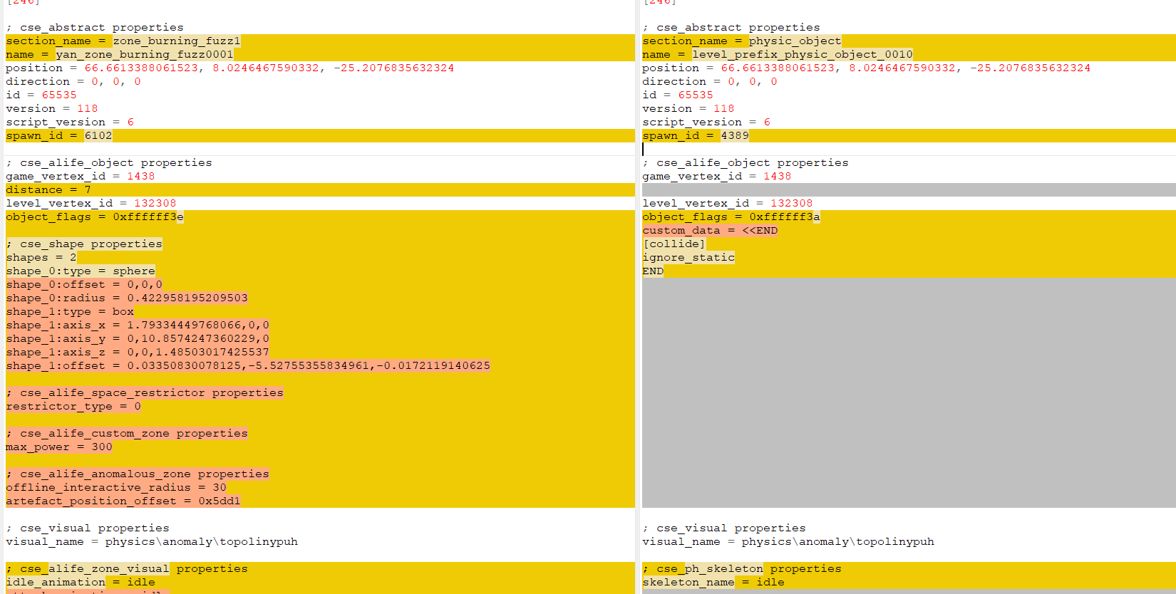Click the restrictor_type = 0 line
Image resolution: width=1176 pixels, height=594 pixels.
(73, 406)
